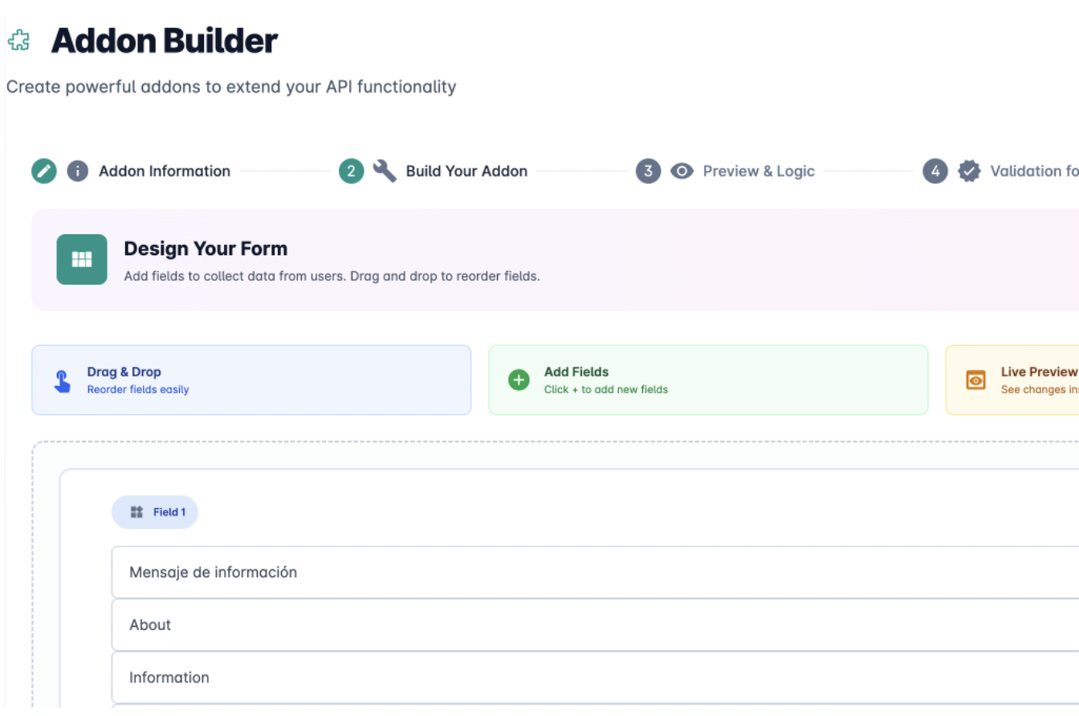1079x716 pixels.
Task: Click the Mensaje de información field
Action: point(594,572)
